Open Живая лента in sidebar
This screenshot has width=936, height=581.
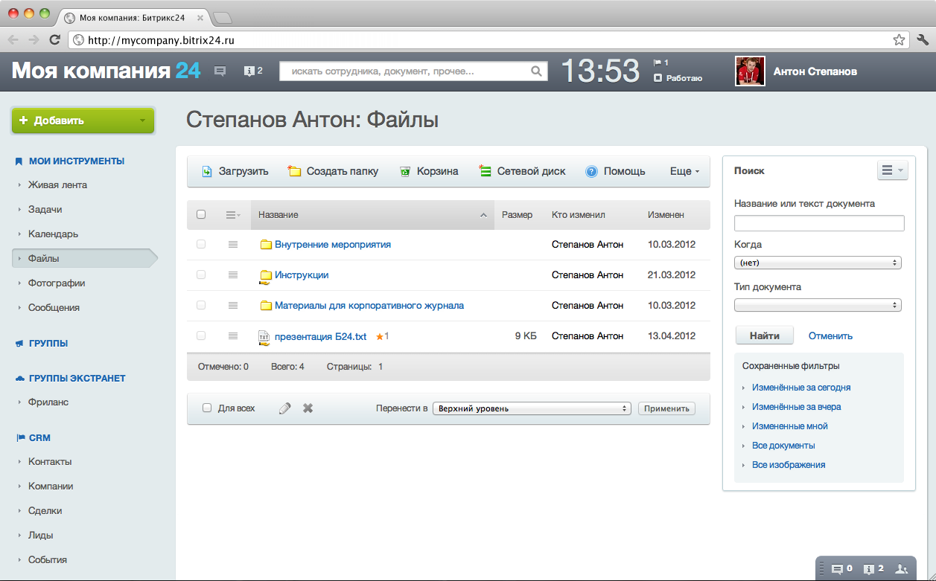click(57, 185)
